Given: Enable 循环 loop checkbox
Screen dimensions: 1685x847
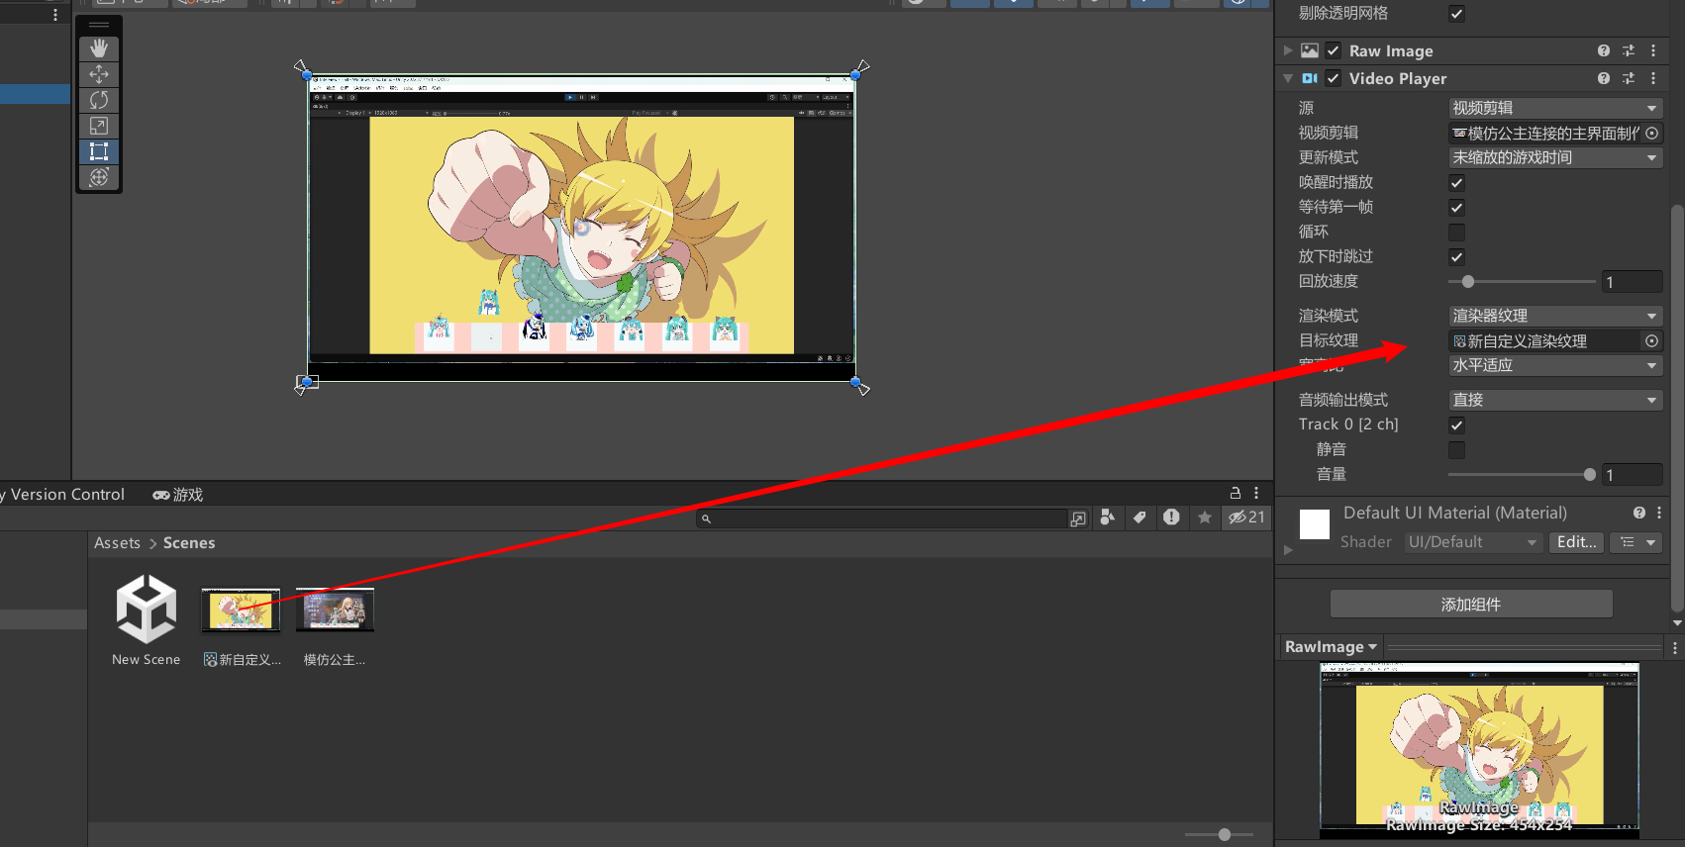Looking at the screenshot, I should [x=1456, y=233].
